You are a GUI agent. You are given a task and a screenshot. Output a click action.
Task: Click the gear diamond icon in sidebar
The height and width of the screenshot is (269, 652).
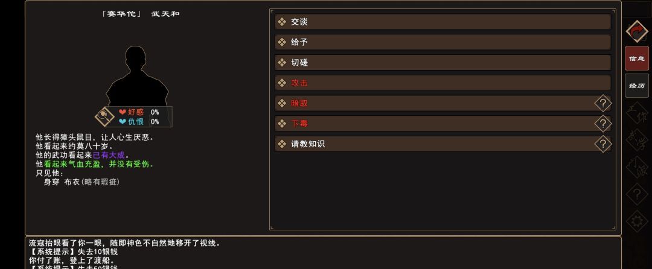point(636,221)
